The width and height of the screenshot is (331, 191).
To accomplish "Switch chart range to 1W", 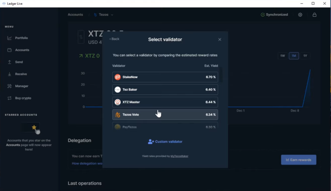I will (283, 56).
